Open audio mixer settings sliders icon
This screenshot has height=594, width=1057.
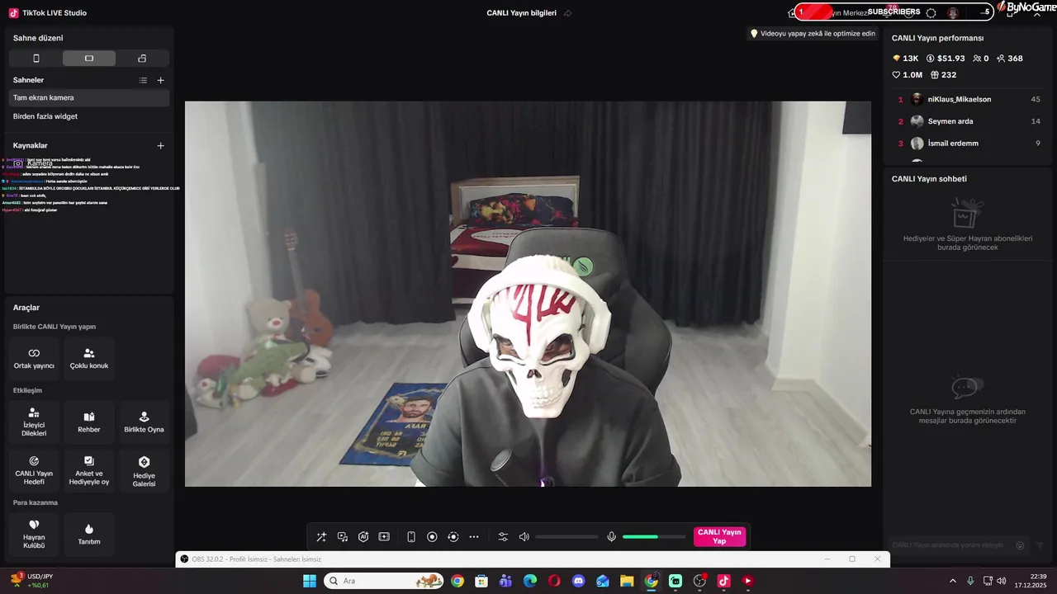[503, 537]
